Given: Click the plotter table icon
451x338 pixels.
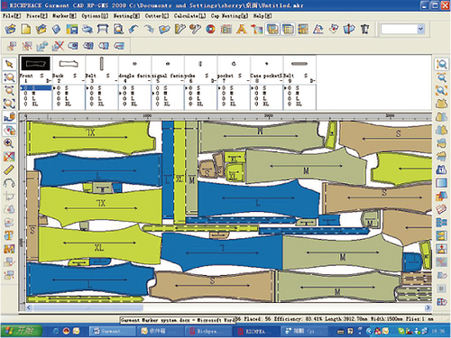Looking at the screenshot, I should tap(103, 29).
